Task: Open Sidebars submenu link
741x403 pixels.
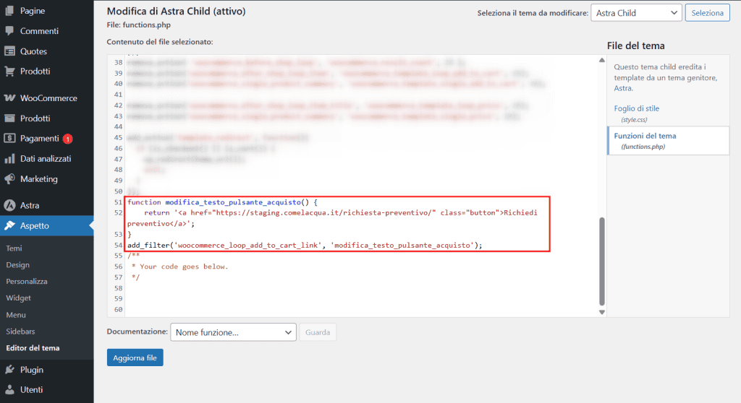Action: pos(20,331)
